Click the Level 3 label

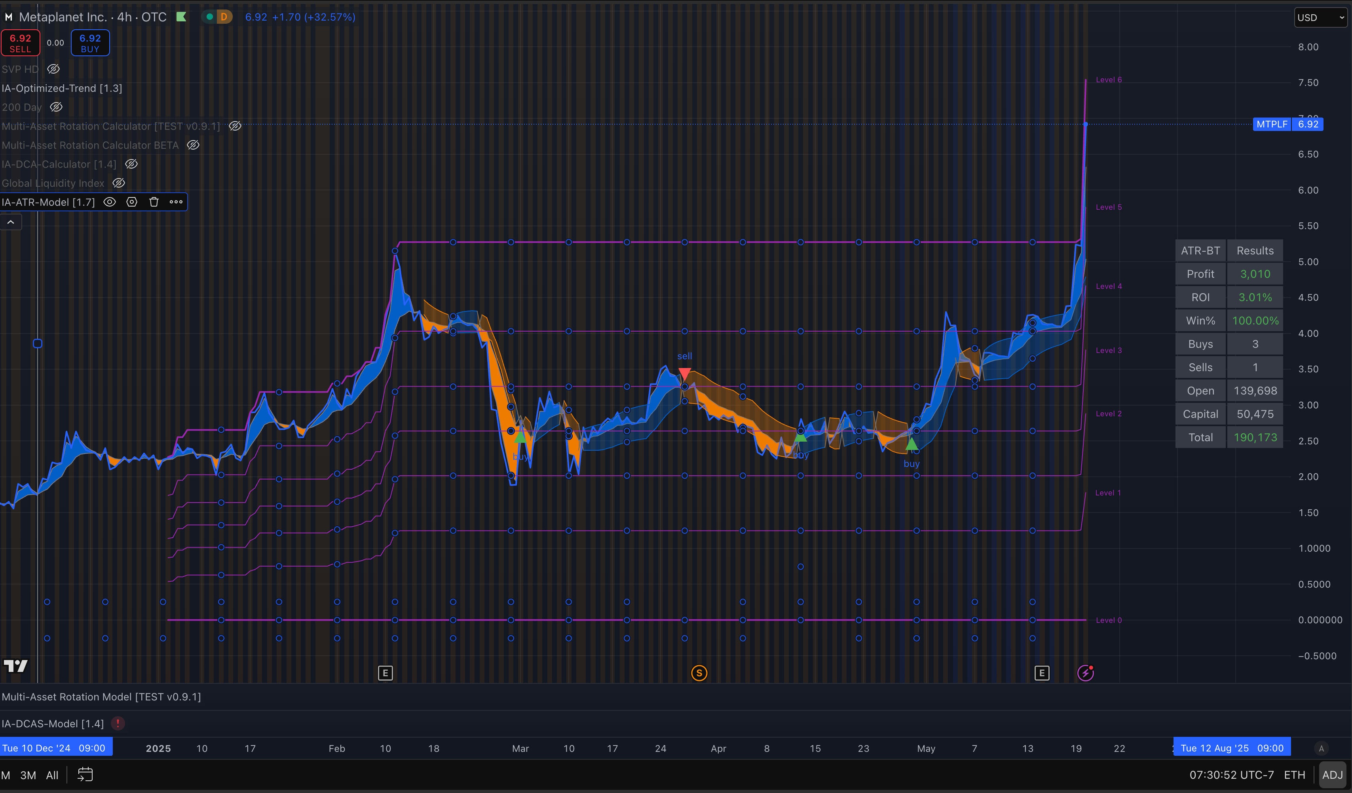[x=1109, y=350]
